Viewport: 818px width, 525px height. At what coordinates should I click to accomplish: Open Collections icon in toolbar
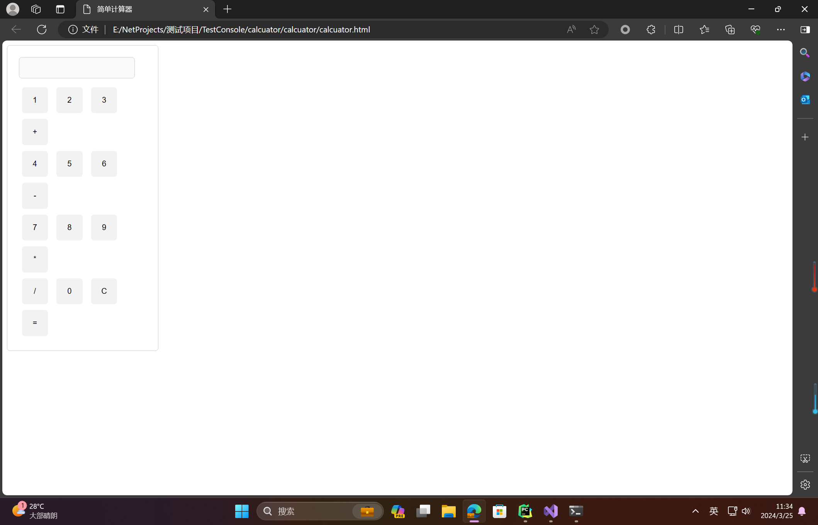click(x=730, y=29)
